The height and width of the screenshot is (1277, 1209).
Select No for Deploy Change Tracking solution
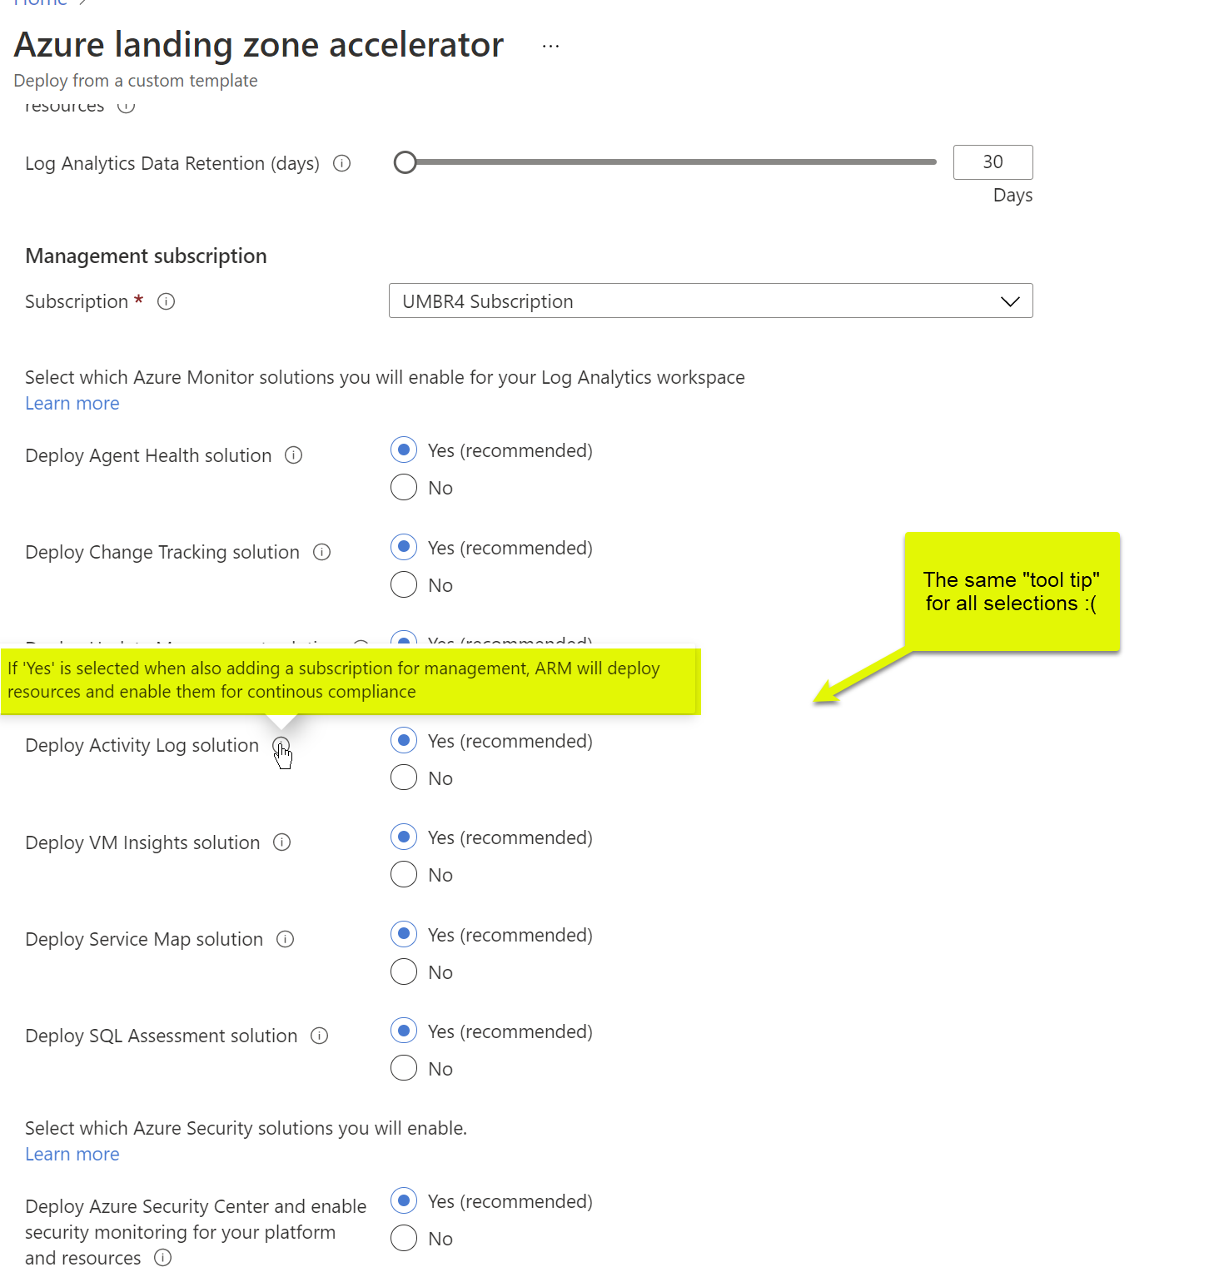tap(404, 584)
